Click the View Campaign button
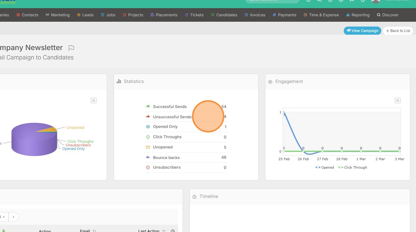 (362, 30)
